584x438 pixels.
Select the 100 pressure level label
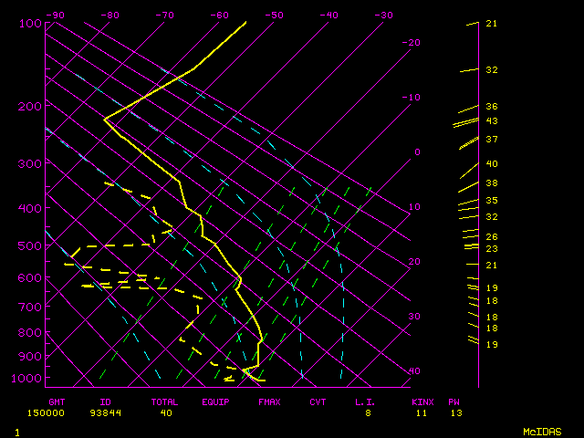pos(30,23)
